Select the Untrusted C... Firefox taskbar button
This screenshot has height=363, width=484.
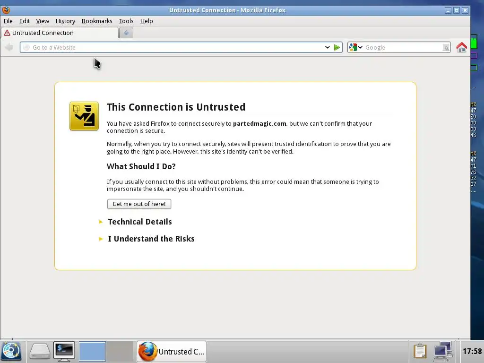click(x=172, y=351)
